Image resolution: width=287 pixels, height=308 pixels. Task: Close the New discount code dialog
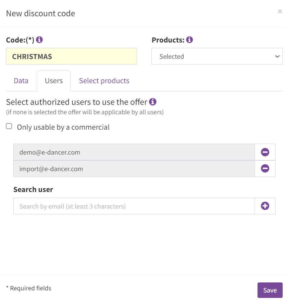(x=280, y=12)
